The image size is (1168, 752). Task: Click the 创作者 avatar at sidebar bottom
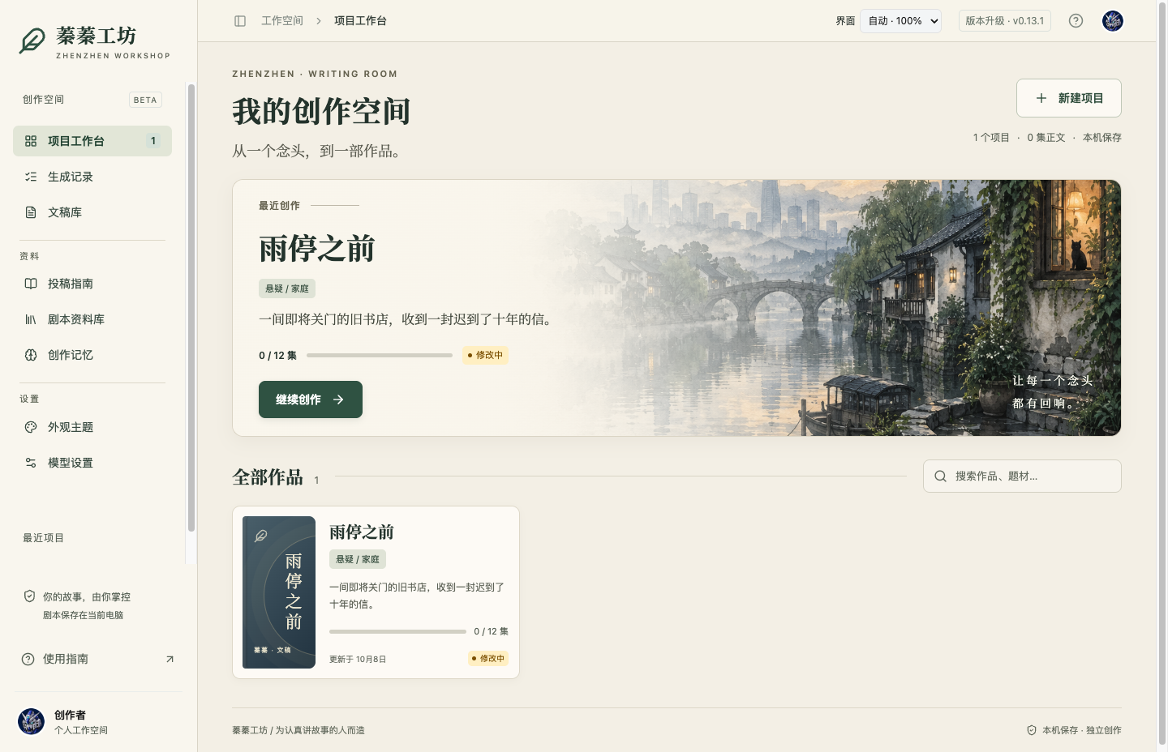click(x=32, y=721)
